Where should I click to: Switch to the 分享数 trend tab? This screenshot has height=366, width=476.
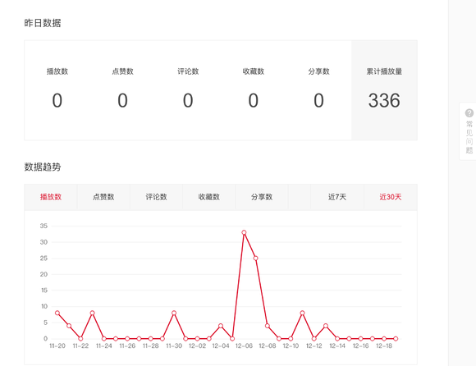click(x=262, y=197)
